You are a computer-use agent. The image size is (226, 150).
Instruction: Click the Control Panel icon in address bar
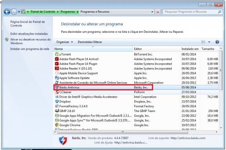24,12
